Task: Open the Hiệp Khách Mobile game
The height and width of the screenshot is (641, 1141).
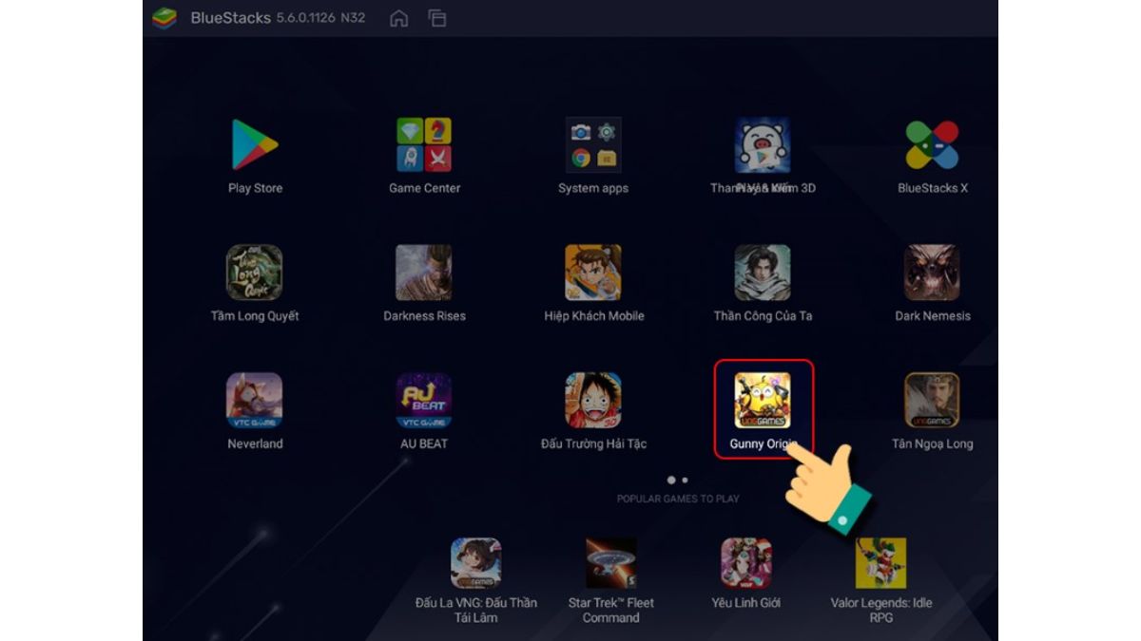Action: (593, 273)
